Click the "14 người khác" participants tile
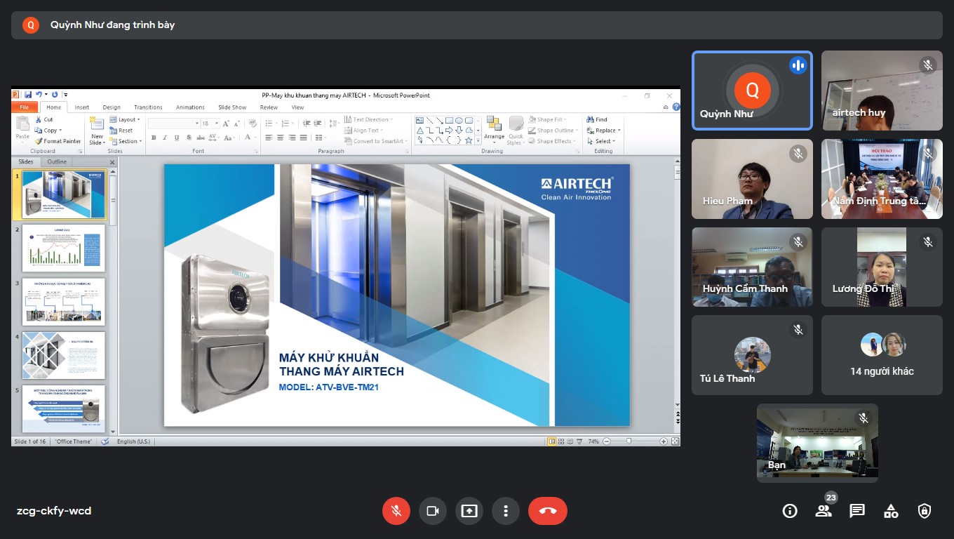 (x=882, y=355)
